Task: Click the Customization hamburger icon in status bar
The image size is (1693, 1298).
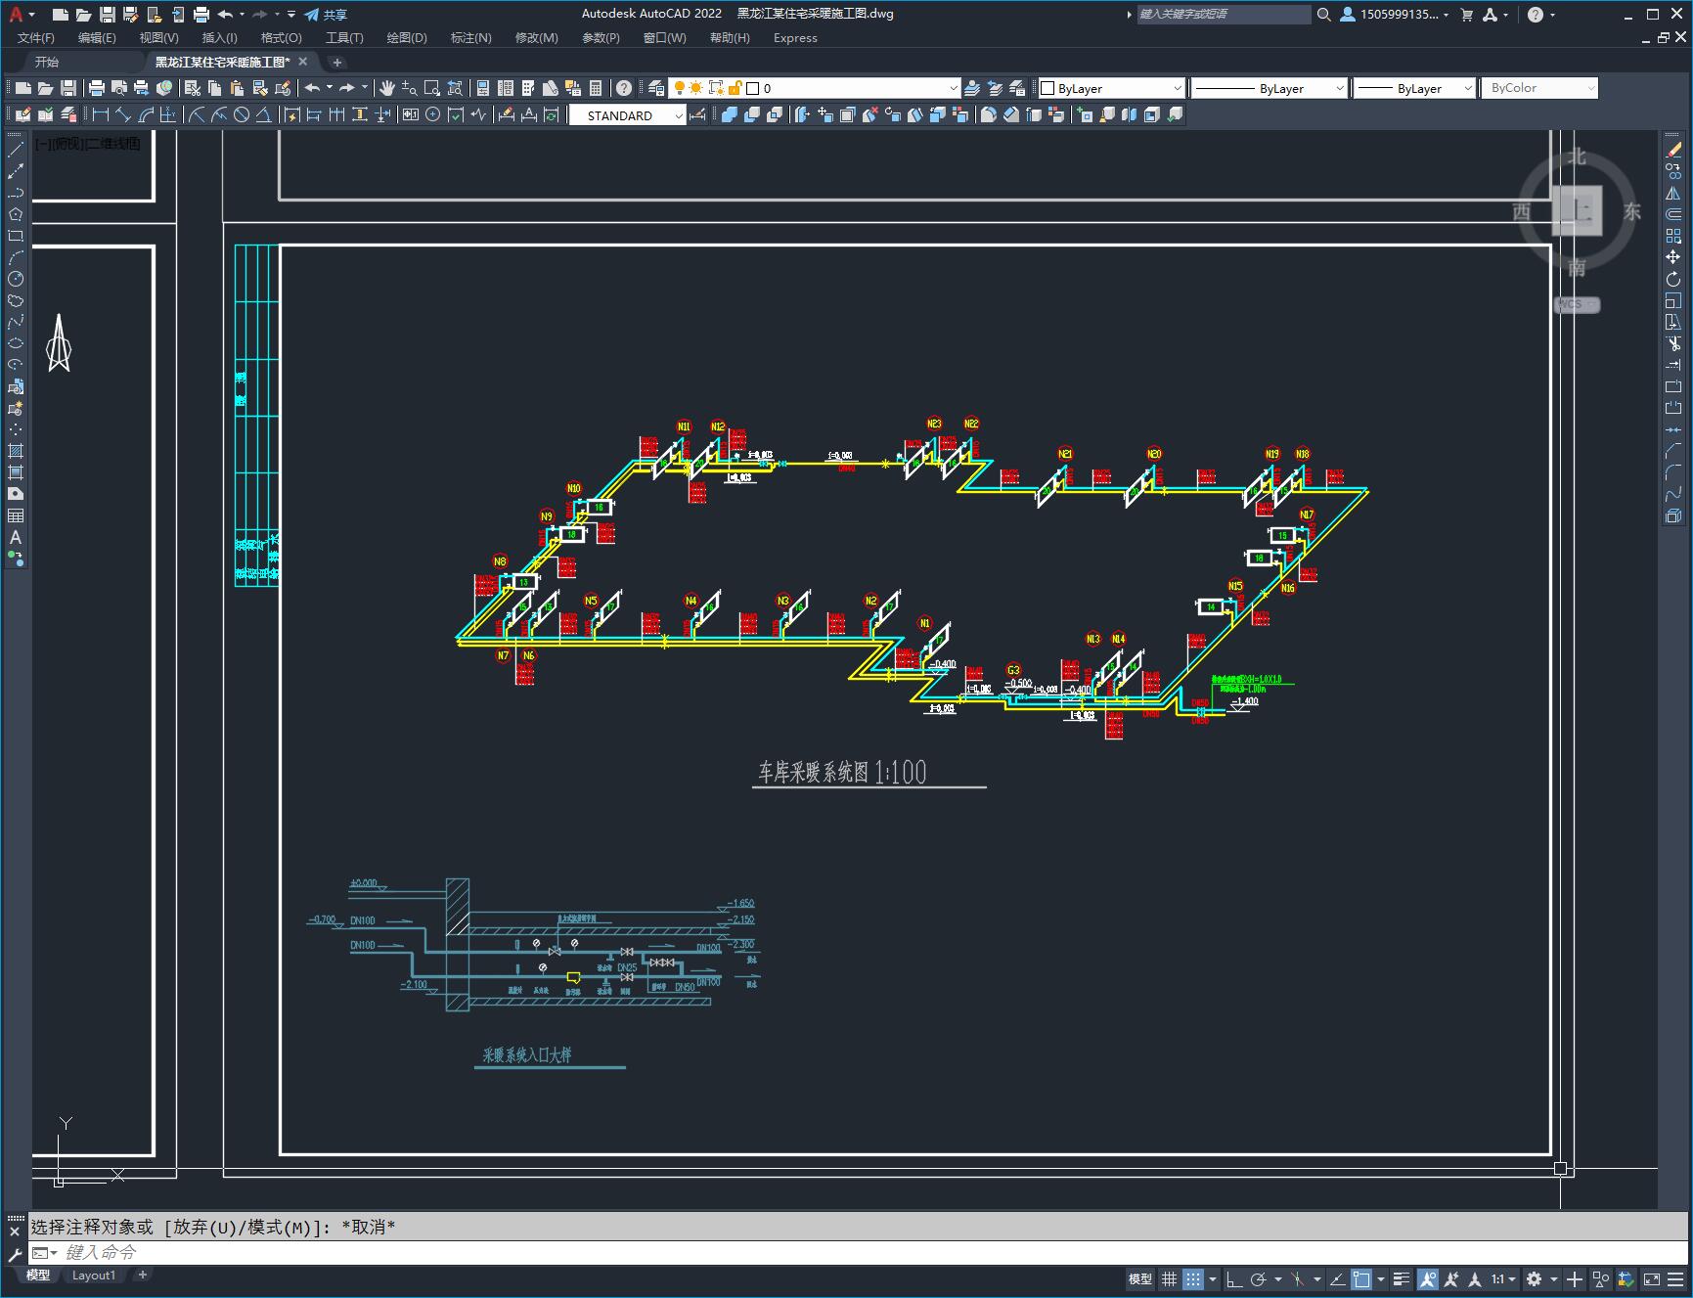Action: click(x=1675, y=1278)
